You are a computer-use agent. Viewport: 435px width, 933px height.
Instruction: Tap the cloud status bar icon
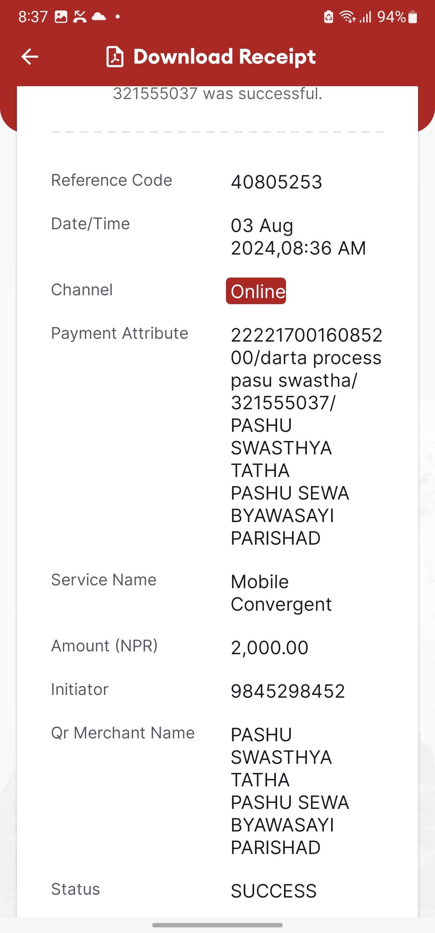click(99, 17)
